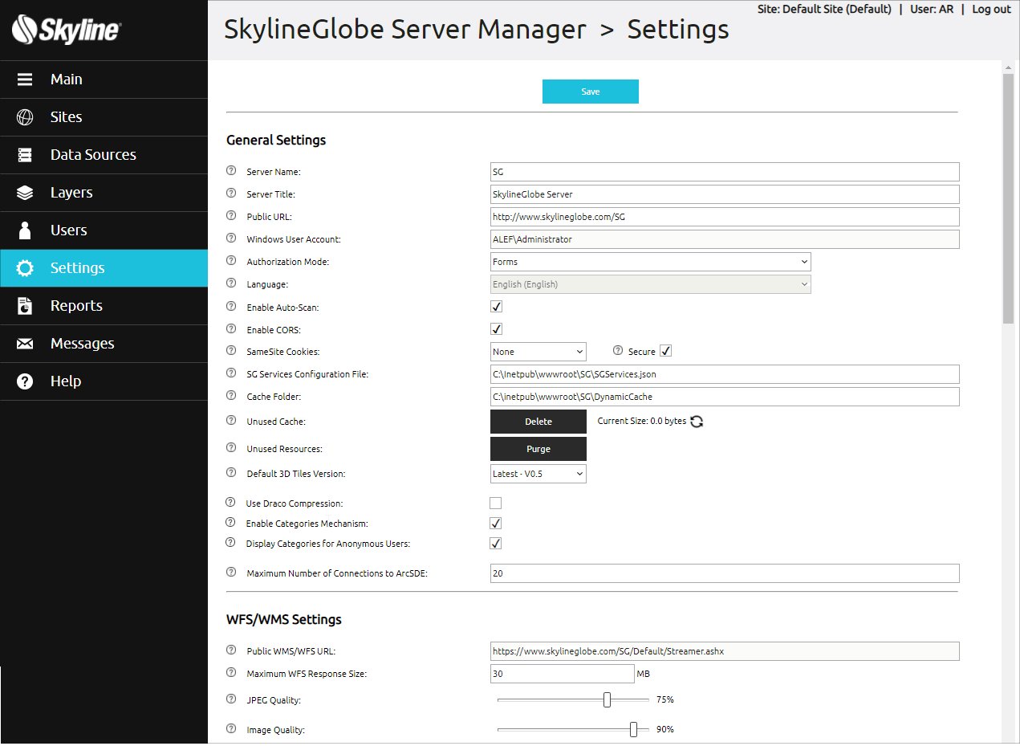Click the Server Name input field

[725, 172]
